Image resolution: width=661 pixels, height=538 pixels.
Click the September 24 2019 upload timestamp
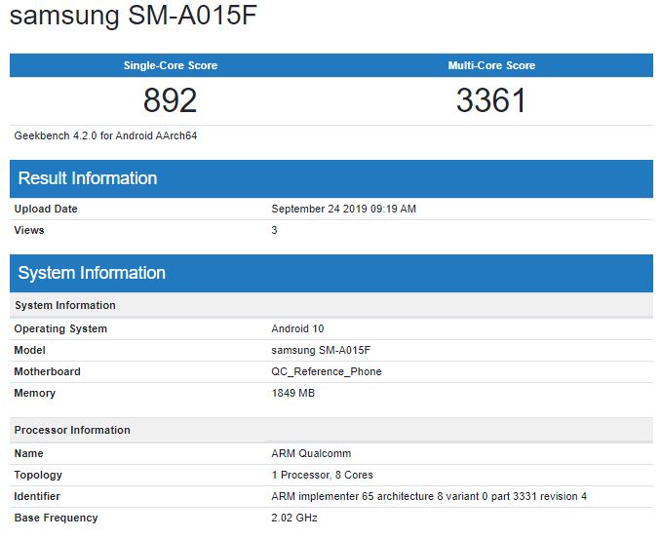pos(343,209)
